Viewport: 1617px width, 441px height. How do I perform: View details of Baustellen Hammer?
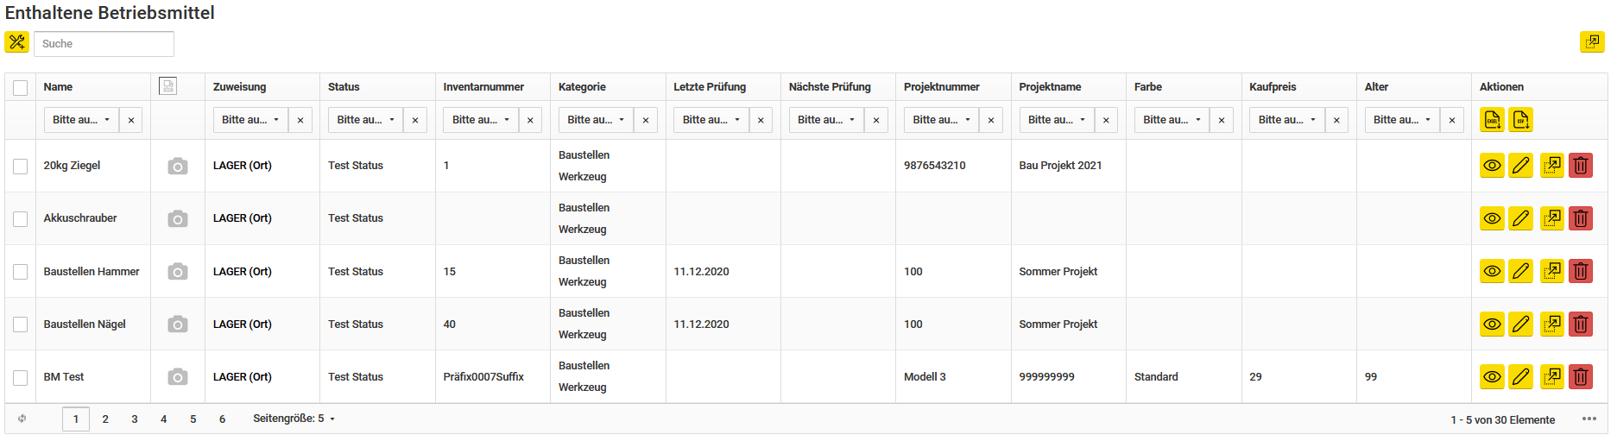tap(1492, 271)
